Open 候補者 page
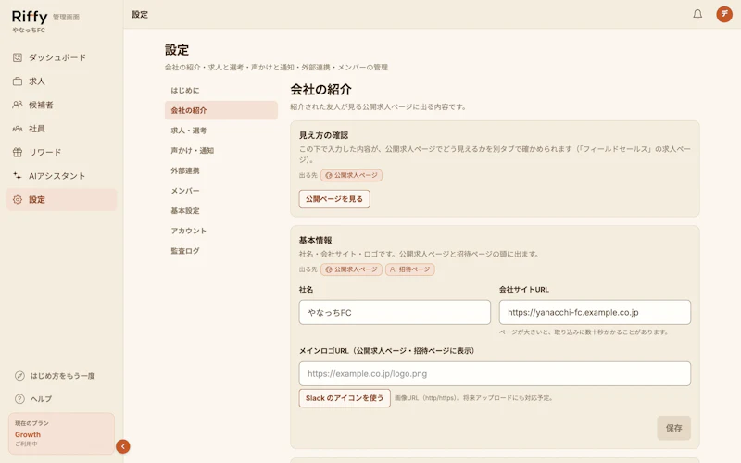Image resolution: width=741 pixels, height=463 pixels. tap(61, 105)
